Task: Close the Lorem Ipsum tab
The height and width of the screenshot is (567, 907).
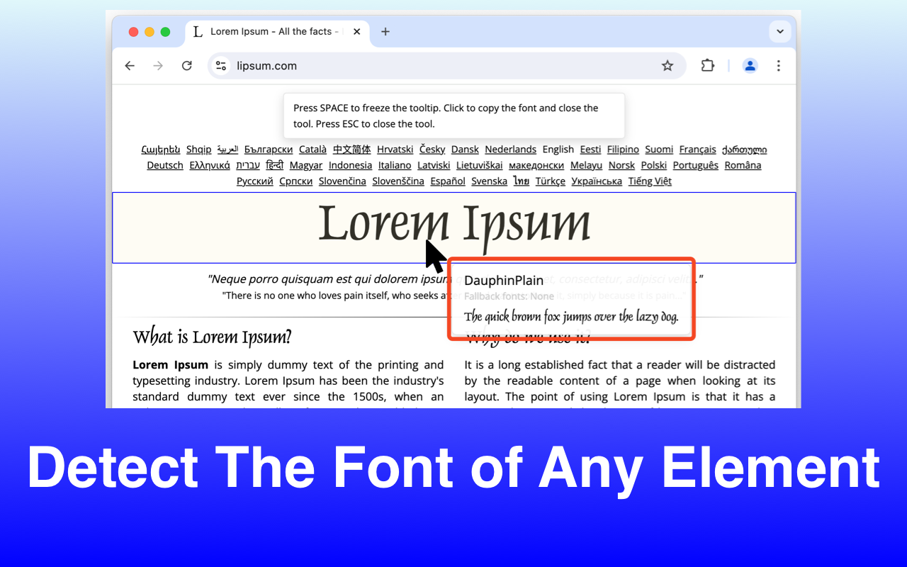Action: [x=357, y=32]
